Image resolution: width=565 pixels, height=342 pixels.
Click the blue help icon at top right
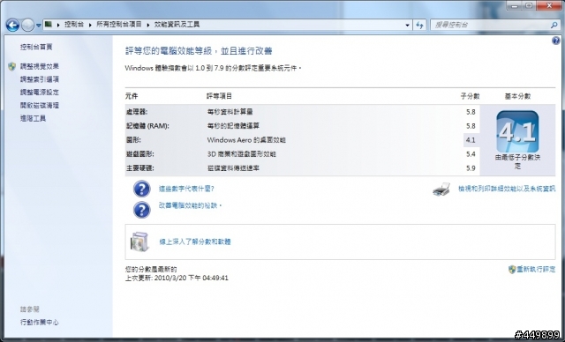click(x=555, y=41)
